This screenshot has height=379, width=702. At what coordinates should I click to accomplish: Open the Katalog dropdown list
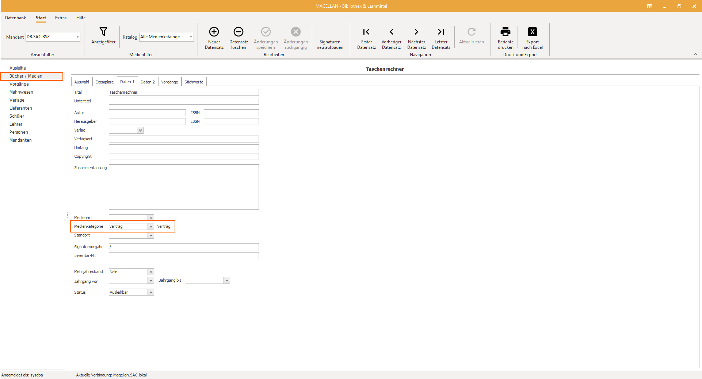tap(191, 37)
